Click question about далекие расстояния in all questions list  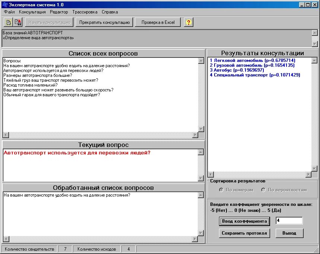tap(67, 66)
